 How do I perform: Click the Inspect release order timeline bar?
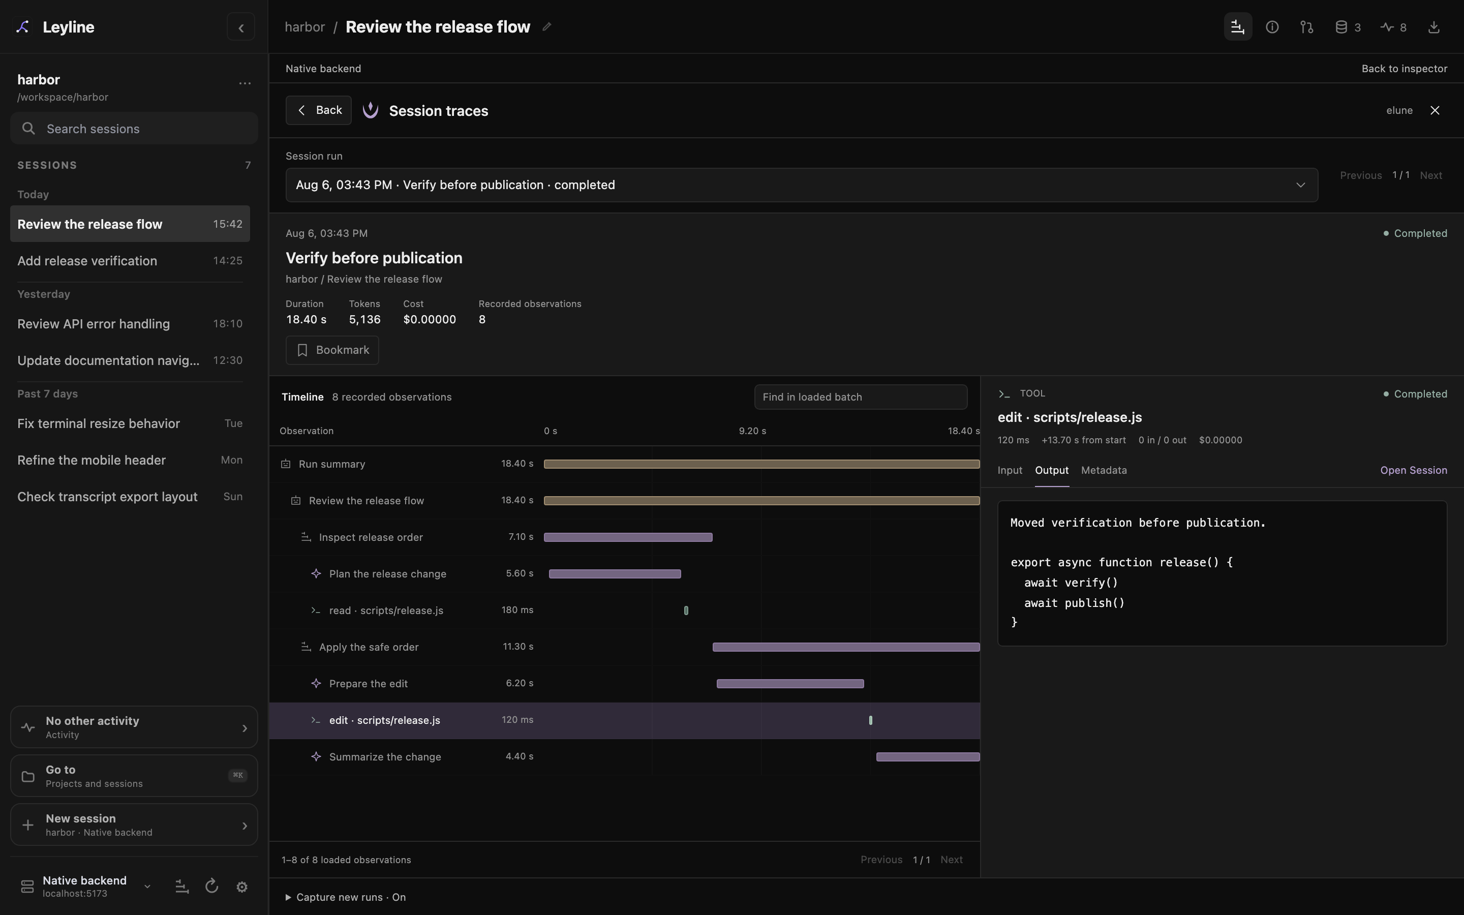click(x=628, y=537)
